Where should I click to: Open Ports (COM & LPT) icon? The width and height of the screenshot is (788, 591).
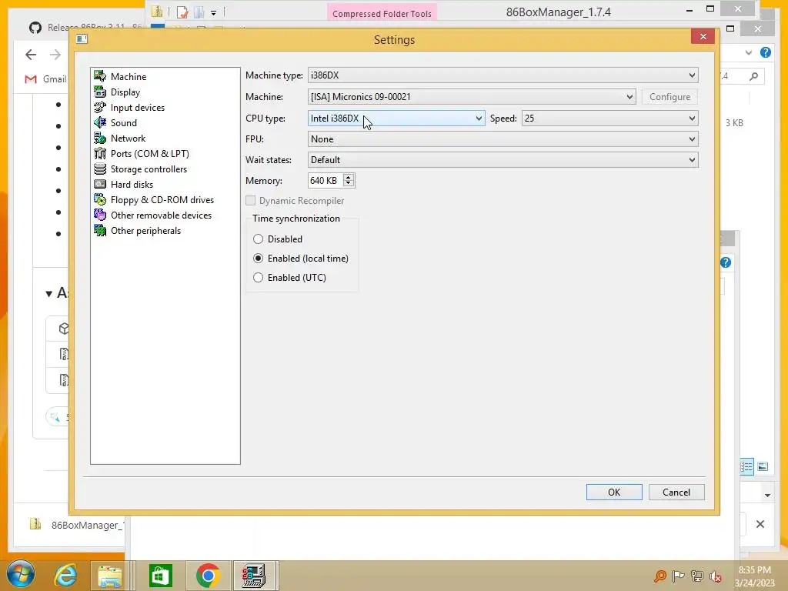click(100, 153)
